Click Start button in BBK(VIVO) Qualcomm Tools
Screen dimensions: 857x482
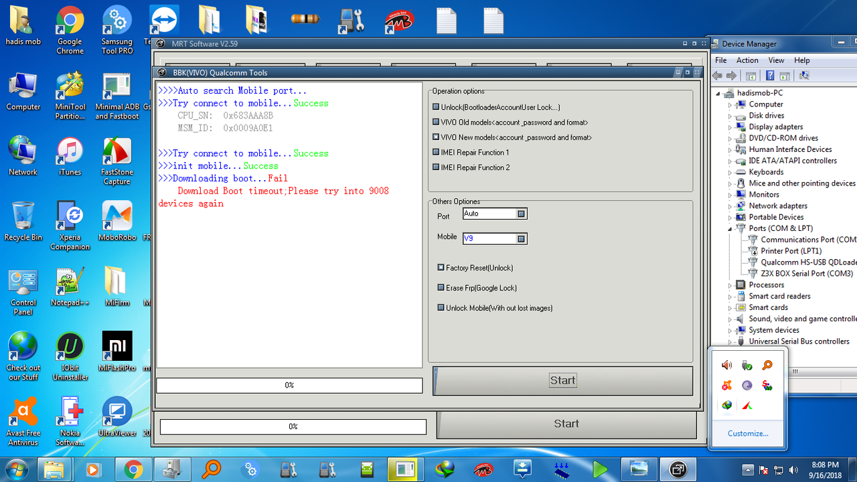[562, 380]
